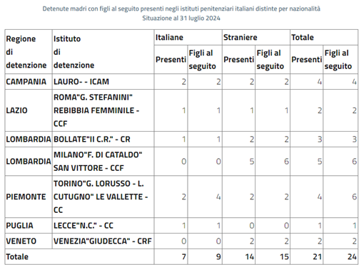Select the CAMPANIA region cell

coord(29,82)
